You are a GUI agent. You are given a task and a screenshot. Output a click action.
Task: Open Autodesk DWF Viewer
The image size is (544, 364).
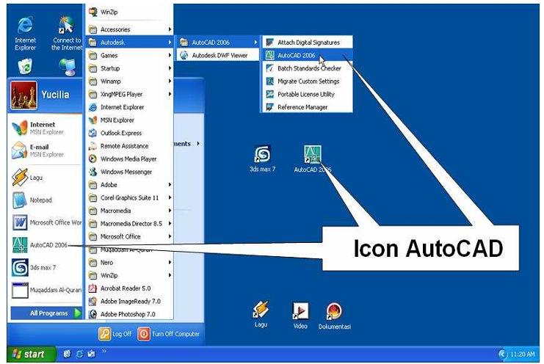(x=219, y=55)
